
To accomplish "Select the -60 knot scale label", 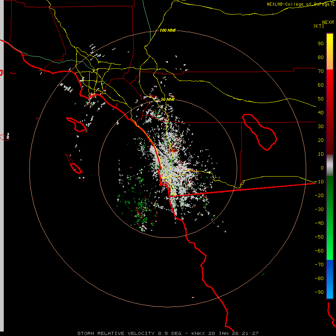I will pyautogui.click(x=319, y=251).
